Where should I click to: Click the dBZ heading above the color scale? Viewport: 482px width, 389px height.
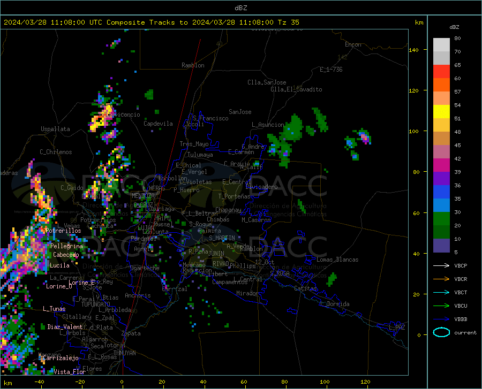454,27
